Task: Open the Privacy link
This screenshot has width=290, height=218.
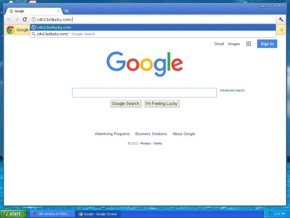Action: click(146, 143)
